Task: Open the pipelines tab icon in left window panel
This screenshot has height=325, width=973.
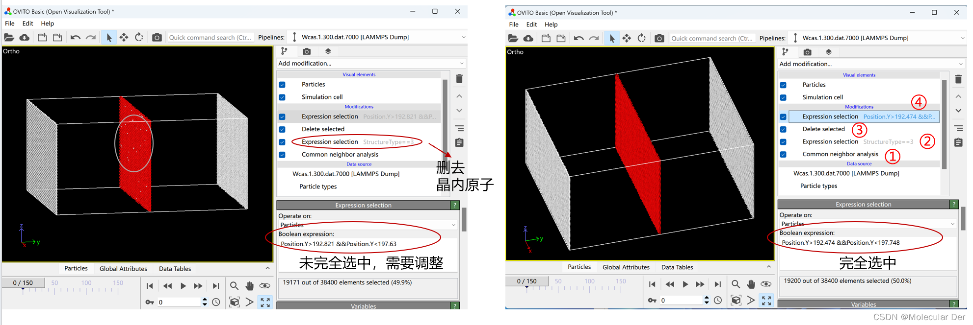Action: pyautogui.click(x=284, y=51)
